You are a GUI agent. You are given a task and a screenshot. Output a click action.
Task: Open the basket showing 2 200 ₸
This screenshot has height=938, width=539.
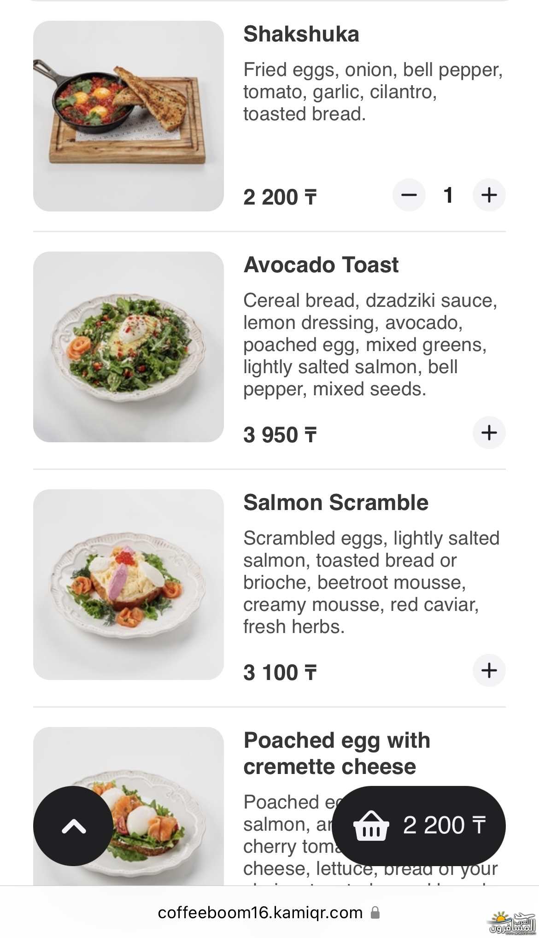click(x=418, y=825)
